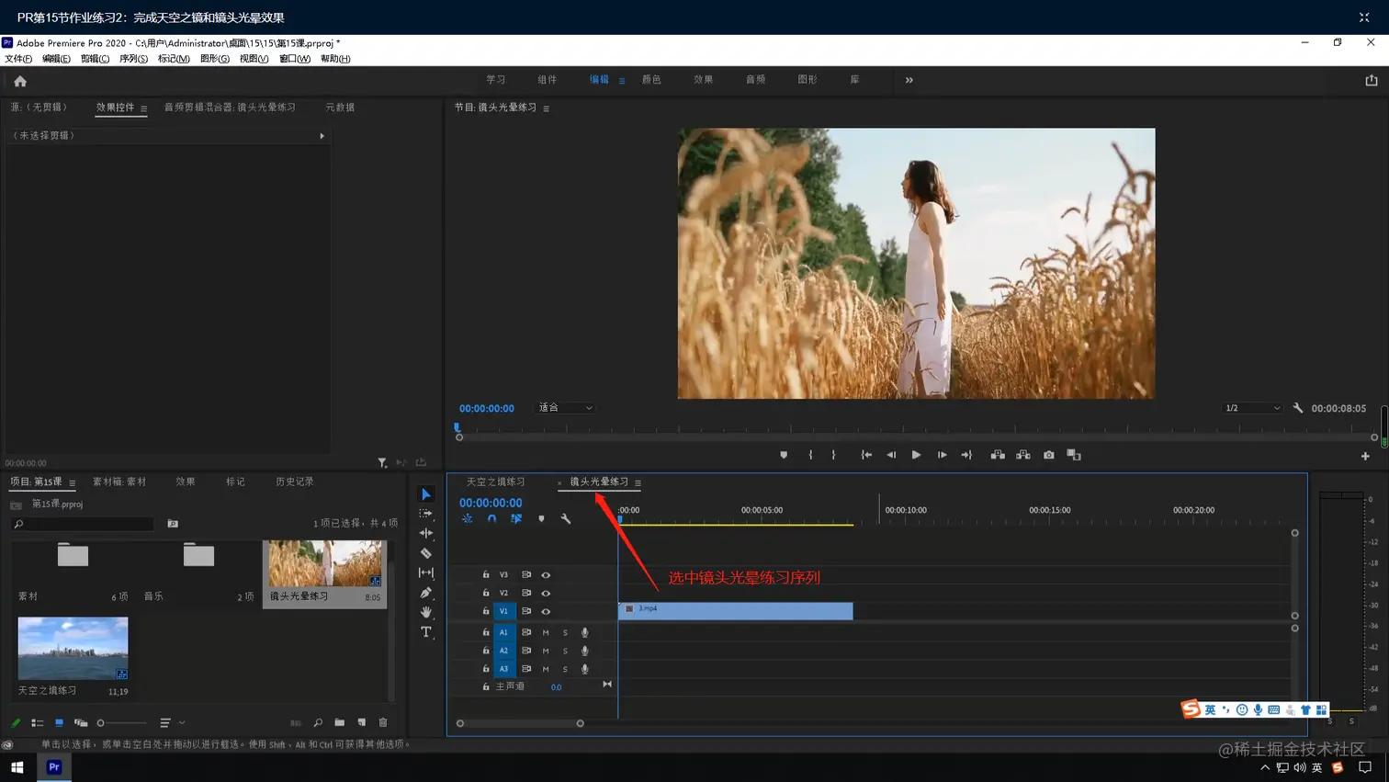The height and width of the screenshot is (782, 1389).
Task: Select the Type tool
Action: pyautogui.click(x=426, y=632)
